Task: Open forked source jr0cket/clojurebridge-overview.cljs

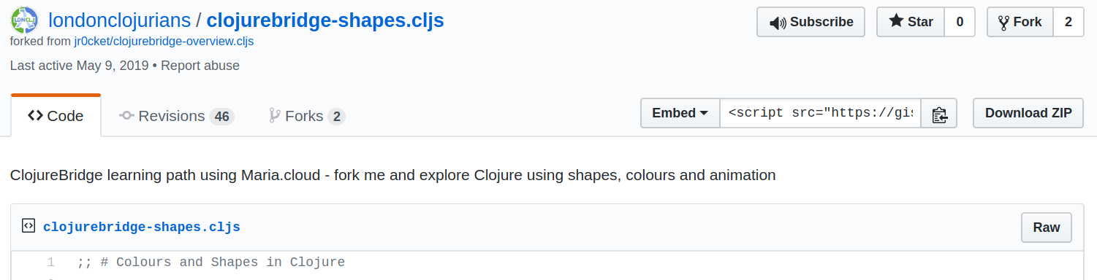Action: [164, 42]
